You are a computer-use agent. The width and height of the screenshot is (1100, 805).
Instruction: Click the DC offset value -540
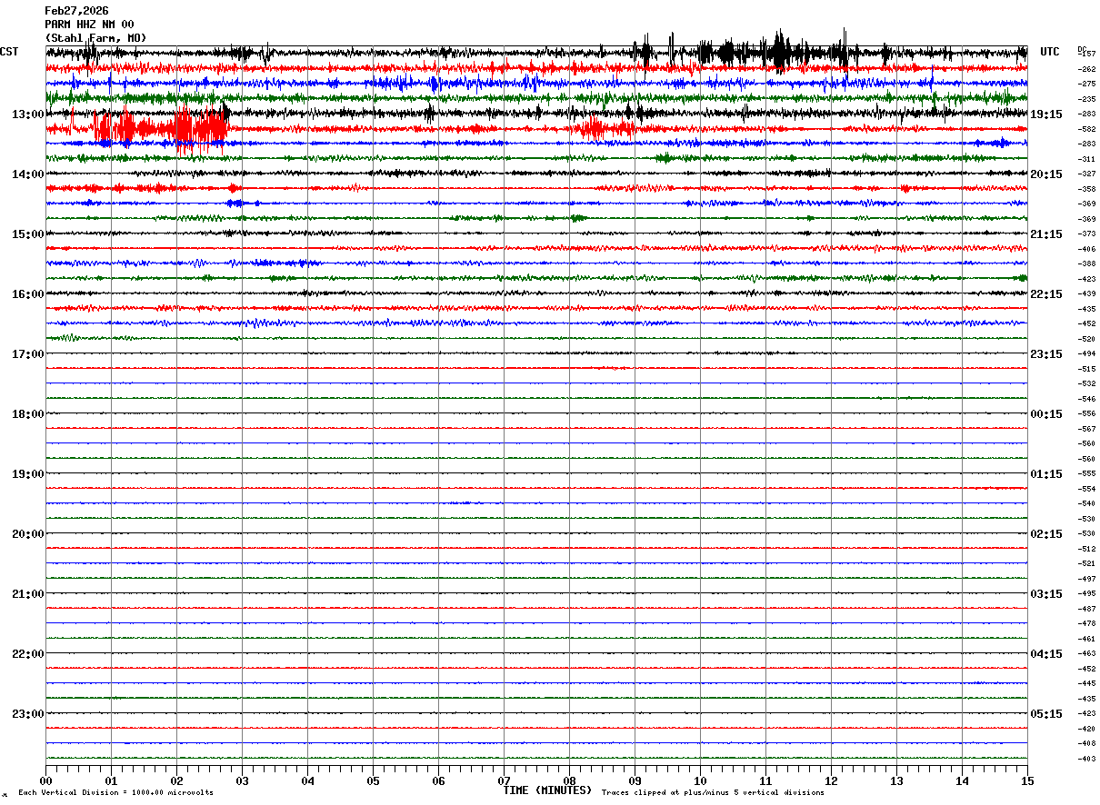1086,504
